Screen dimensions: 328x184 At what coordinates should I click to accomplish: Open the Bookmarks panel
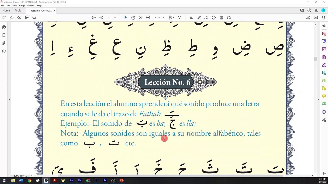pyautogui.click(x=4, y=35)
